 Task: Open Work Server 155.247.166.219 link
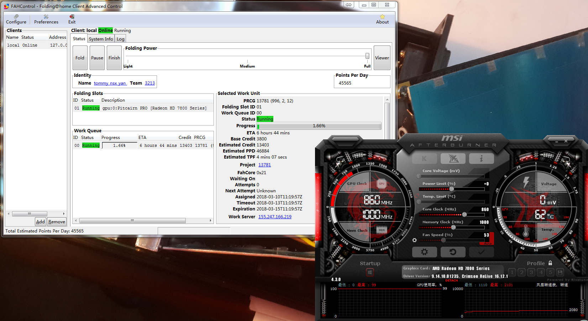[275, 217]
